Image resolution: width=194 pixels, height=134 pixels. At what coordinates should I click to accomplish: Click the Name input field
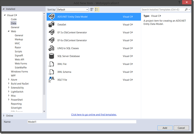click(x=82, y=122)
